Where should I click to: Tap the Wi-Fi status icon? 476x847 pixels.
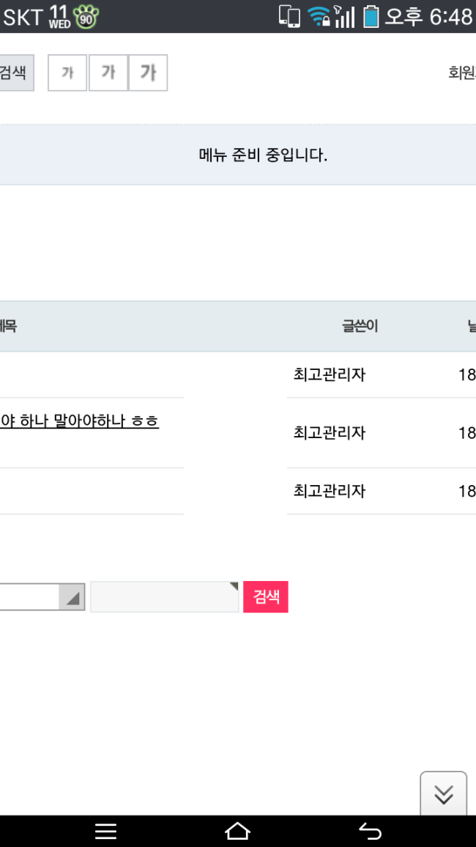tap(319, 17)
